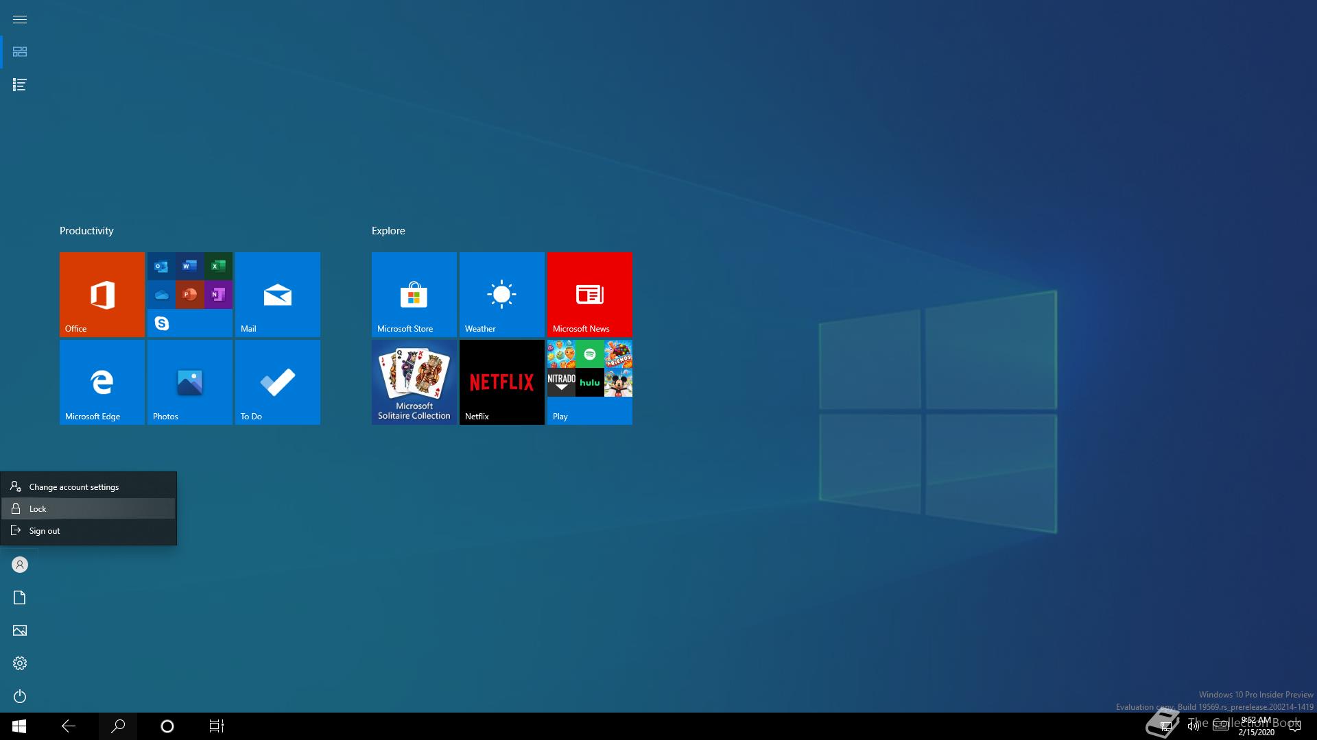Choose Lock from the account menu
Screen dimensions: 1317x740
(x=88, y=508)
